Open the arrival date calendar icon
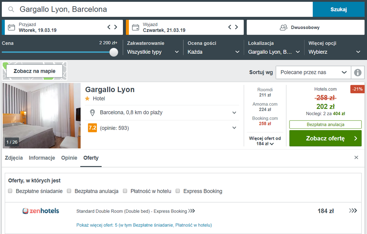 click(11, 27)
